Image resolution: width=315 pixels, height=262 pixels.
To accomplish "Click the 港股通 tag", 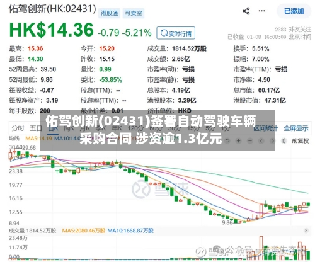I will [x=109, y=13].
